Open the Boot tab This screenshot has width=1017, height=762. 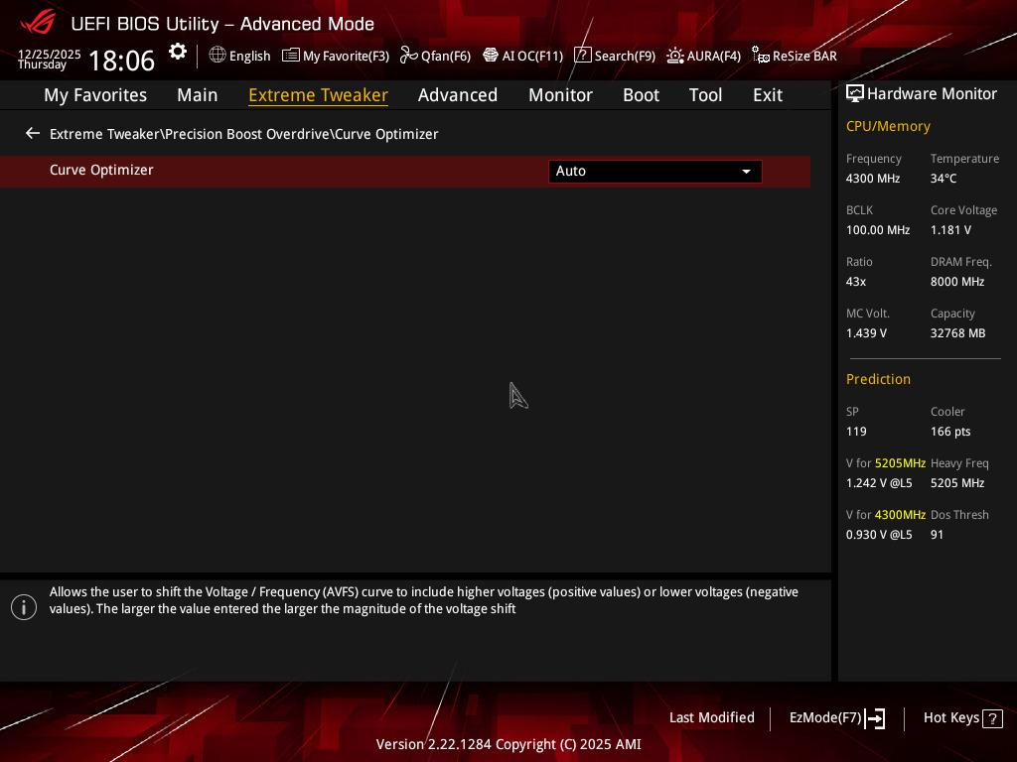pos(641,95)
